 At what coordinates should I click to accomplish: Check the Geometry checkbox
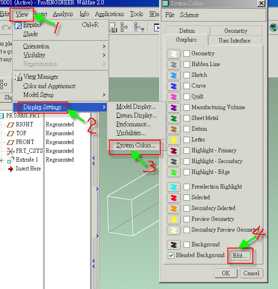[186, 53]
